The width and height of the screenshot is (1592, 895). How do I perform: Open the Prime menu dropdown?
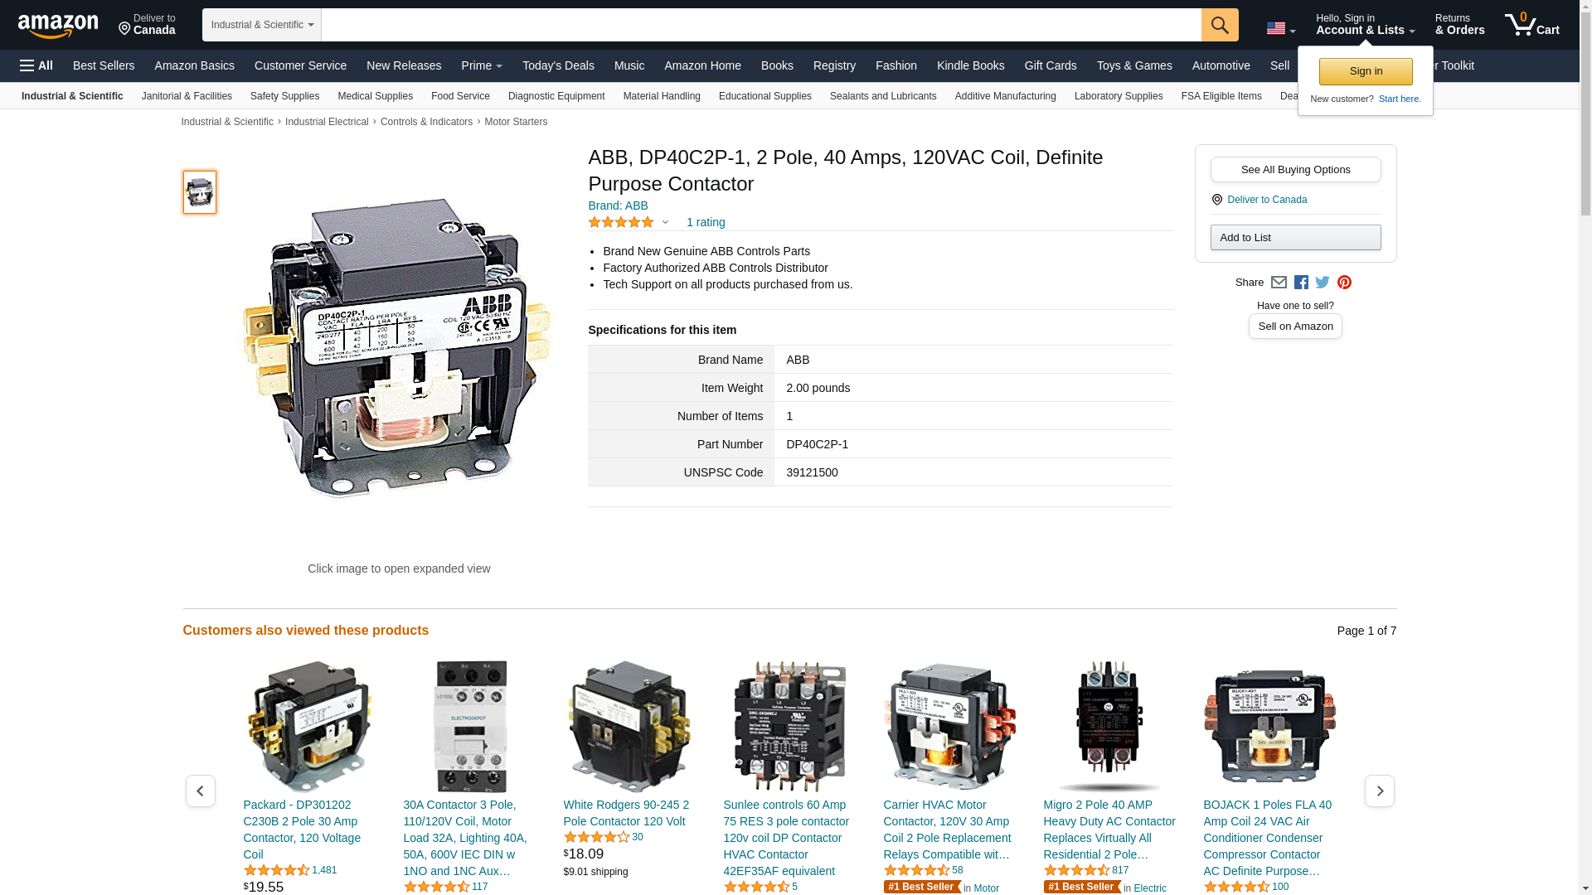pos(482,65)
